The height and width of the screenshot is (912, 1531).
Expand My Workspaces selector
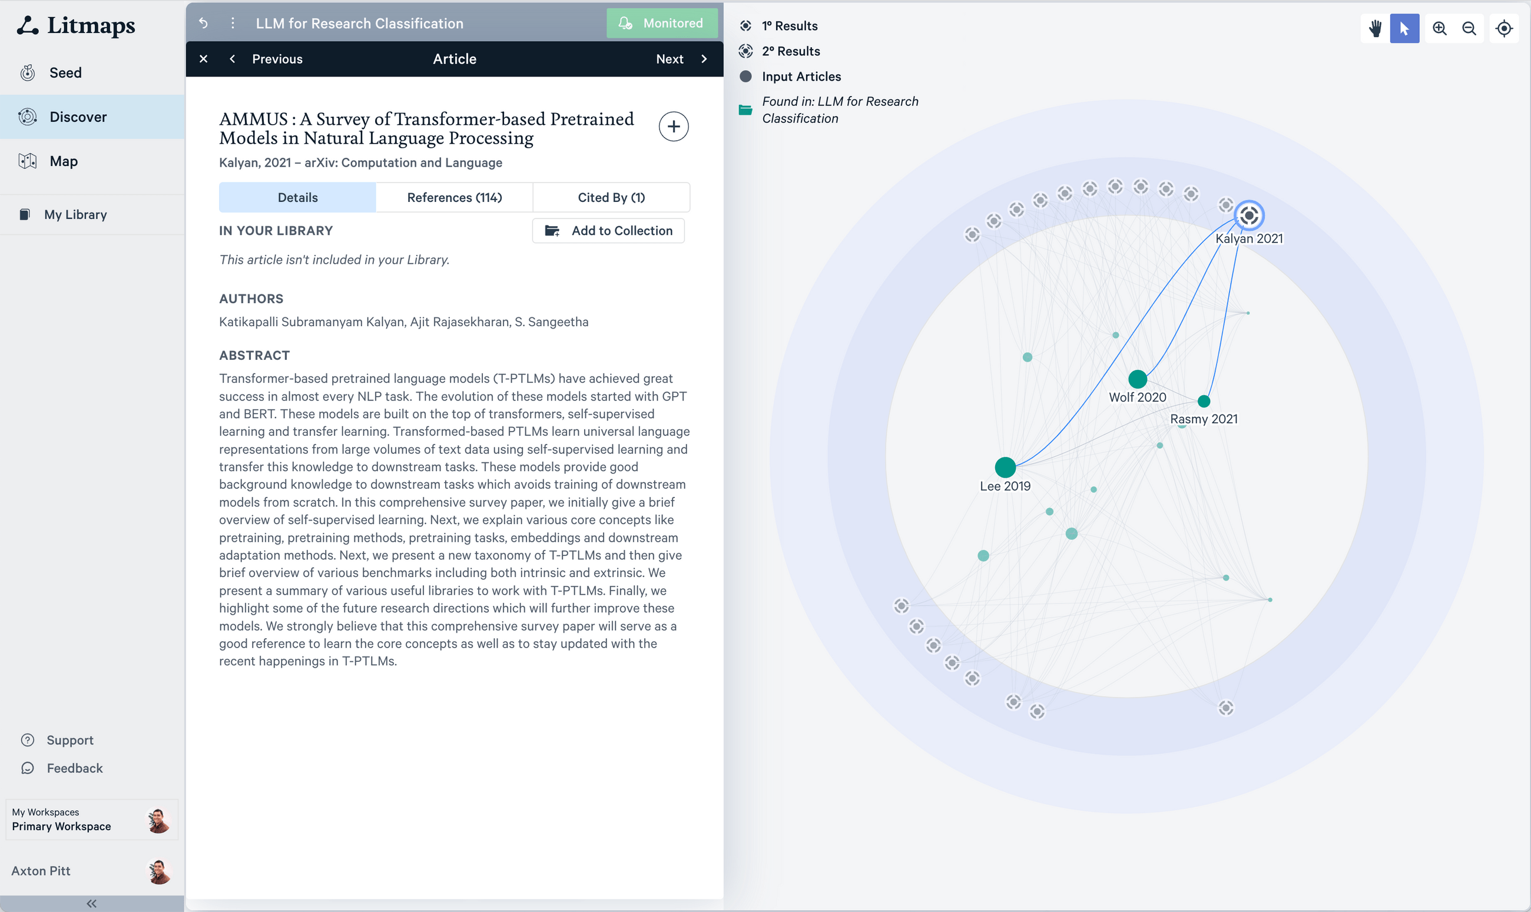91,819
